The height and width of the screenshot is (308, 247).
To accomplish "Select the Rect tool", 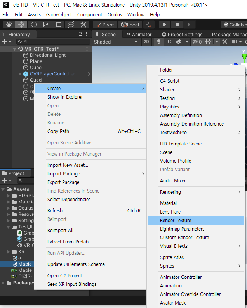I will pos(59,24).
